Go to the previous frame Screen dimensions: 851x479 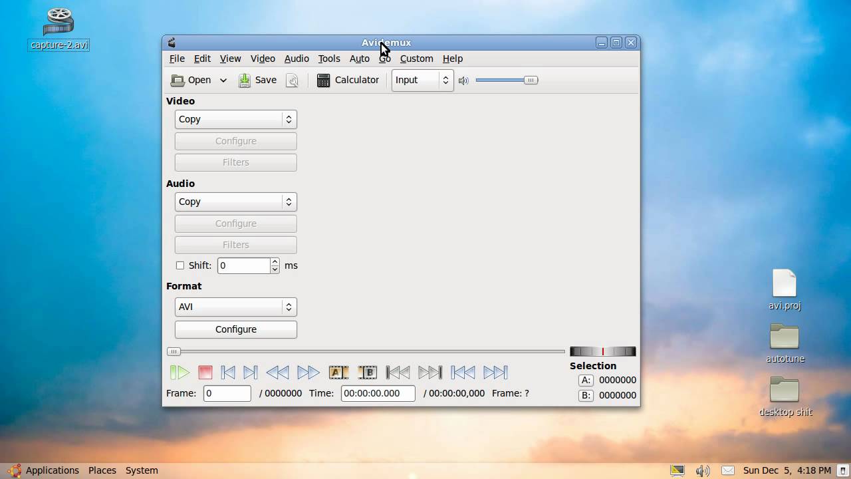[x=227, y=373]
